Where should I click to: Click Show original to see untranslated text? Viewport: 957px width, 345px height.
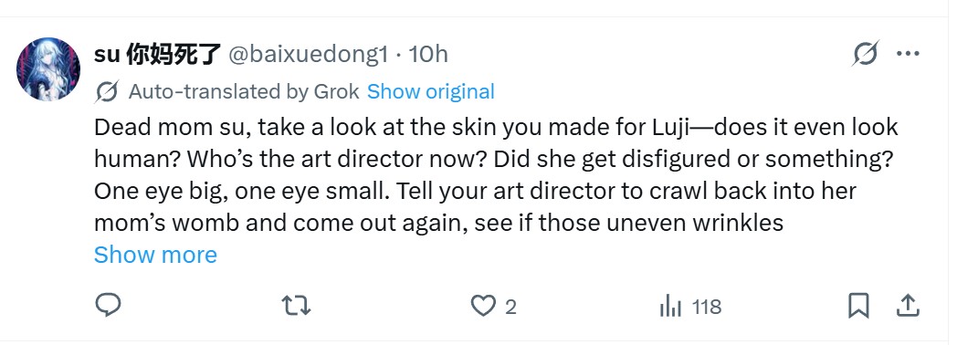(x=431, y=91)
